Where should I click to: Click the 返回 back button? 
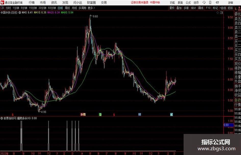point(230,8)
